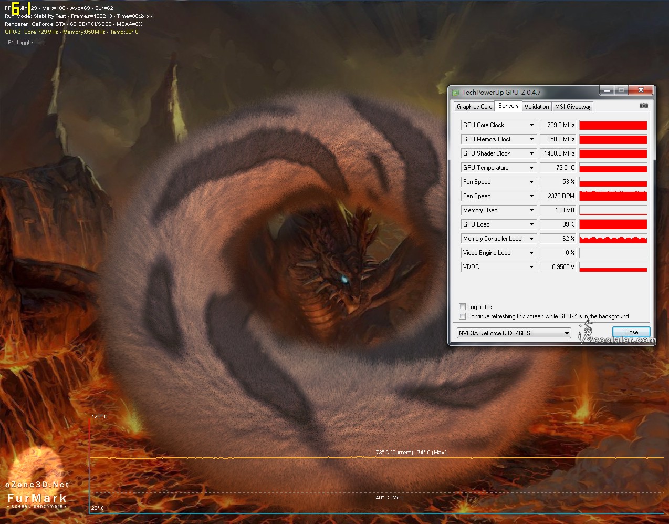Select the Sensors tab
The height and width of the screenshot is (524, 669).
pos(508,106)
